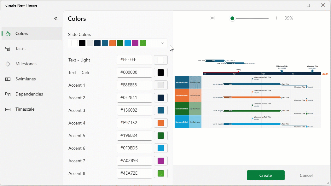Click the Cancel button

[x=306, y=175]
